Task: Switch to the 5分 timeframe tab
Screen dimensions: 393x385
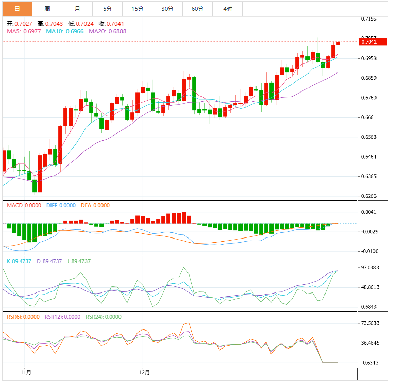Action: pyautogui.click(x=107, y=9)
